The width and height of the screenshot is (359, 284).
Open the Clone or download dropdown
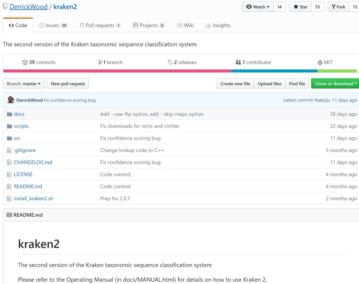(x=335, y=84)
